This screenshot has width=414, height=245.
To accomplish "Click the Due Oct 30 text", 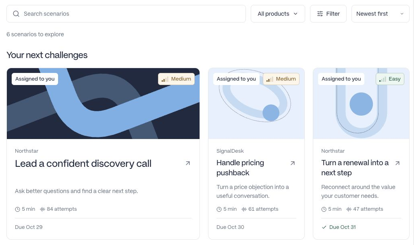I will pos(230,227).
